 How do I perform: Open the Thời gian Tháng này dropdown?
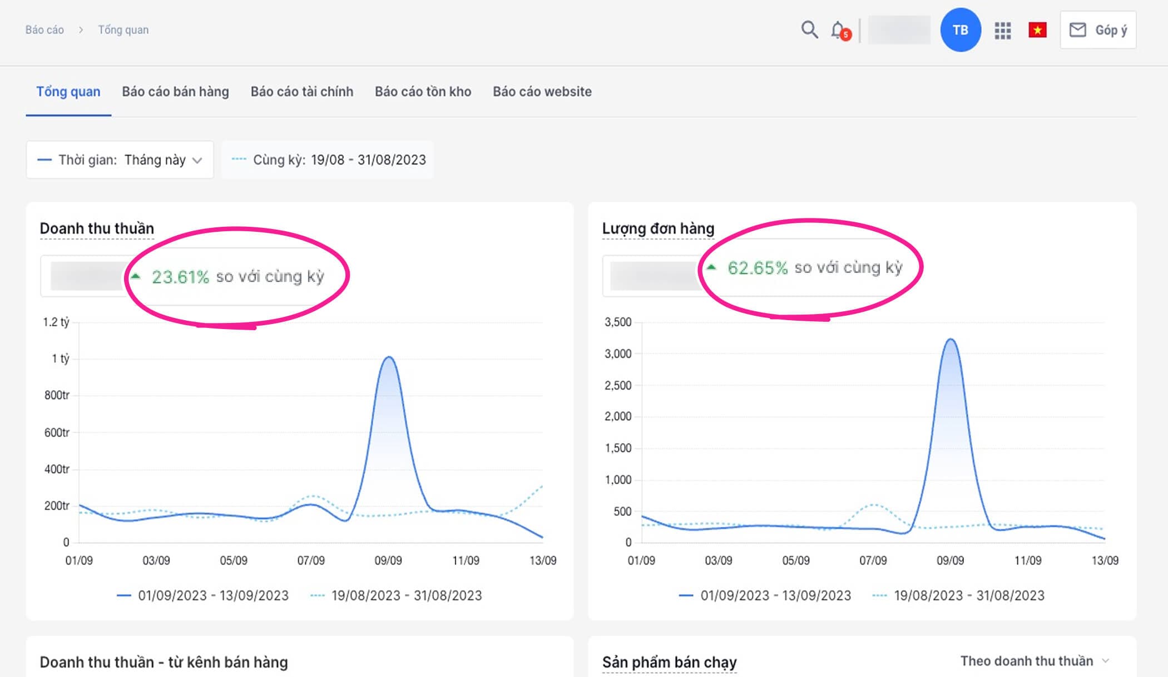(x=120, y=160)
